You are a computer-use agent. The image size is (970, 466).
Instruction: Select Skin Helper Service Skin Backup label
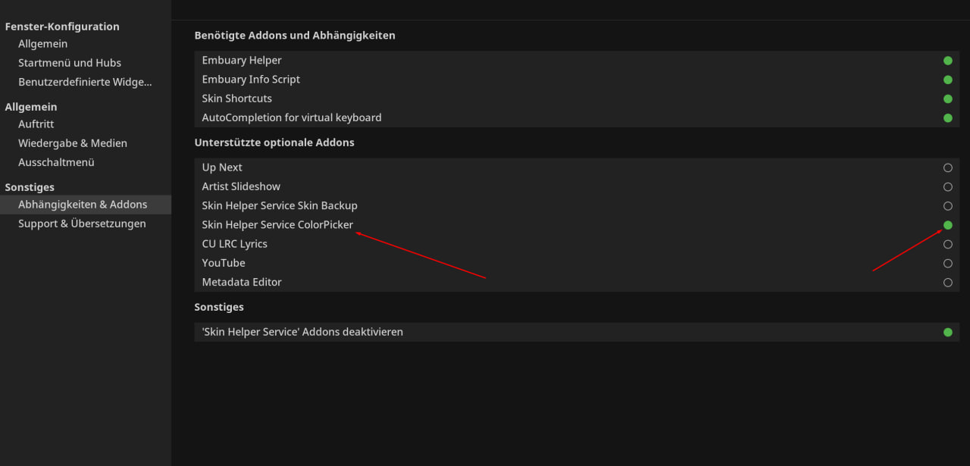click(280, 205)
